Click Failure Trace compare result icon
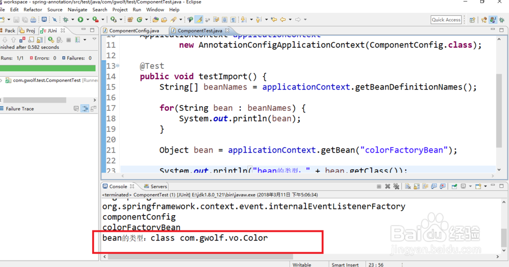 (x=94, y=109)
